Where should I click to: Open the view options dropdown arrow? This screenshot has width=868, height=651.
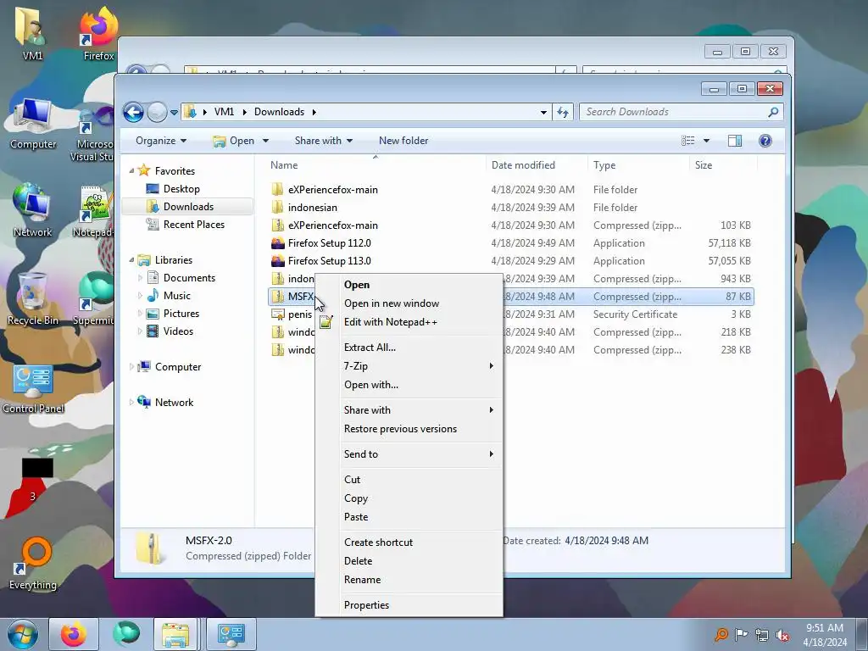point(706,141)
